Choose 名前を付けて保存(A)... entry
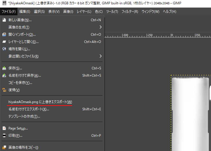 (52, 75)
